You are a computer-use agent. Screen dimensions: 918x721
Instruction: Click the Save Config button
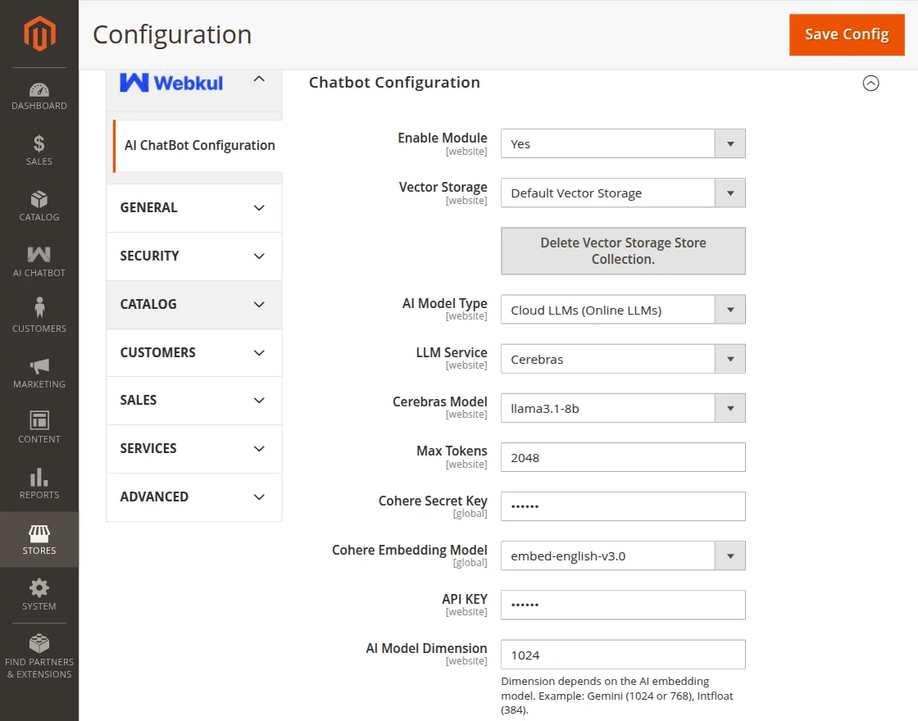point(847,34)
